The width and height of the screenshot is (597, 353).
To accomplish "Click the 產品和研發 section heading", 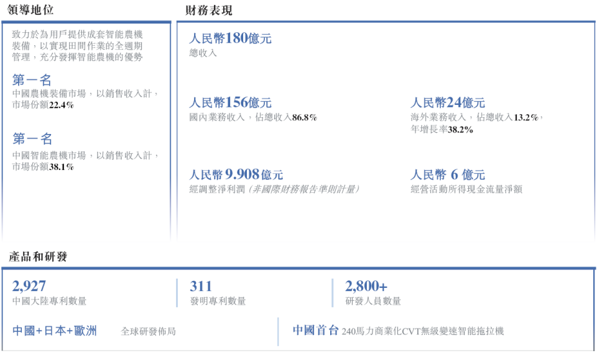I will click(38, 256).
